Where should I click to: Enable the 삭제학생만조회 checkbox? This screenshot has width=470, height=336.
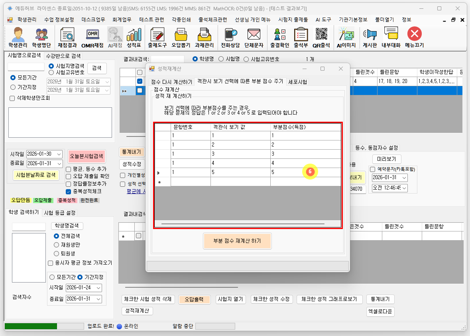(x=12, y=98)
